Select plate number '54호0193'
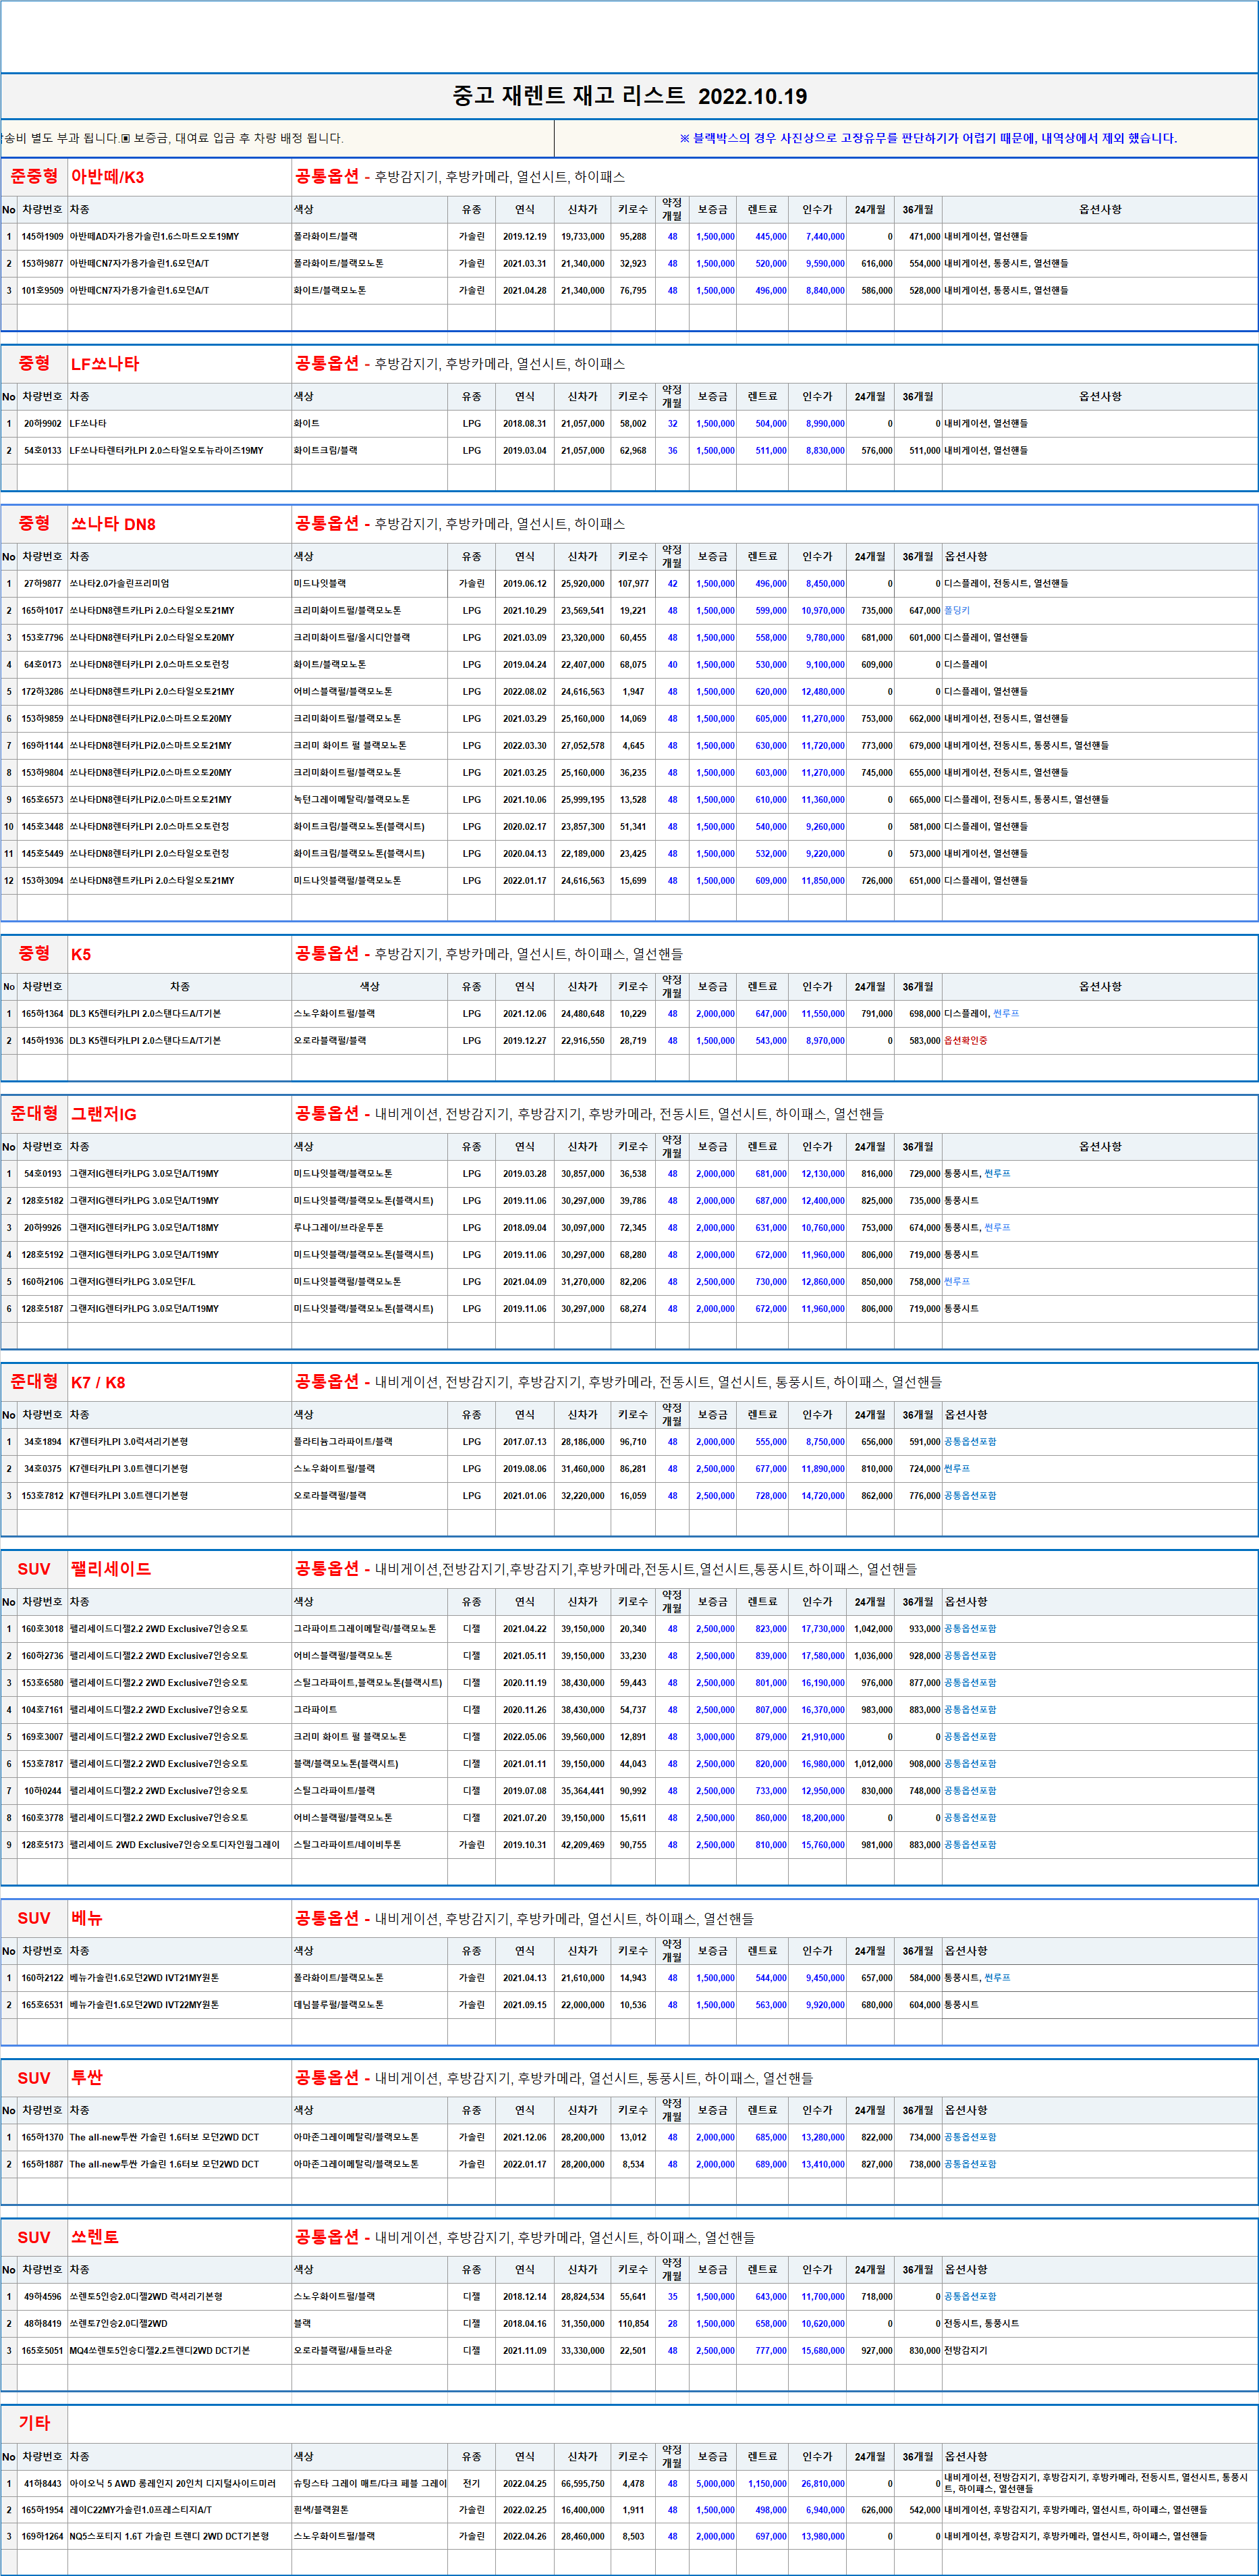The width and height of the screenshot is (1259, 2576). 42,1174
